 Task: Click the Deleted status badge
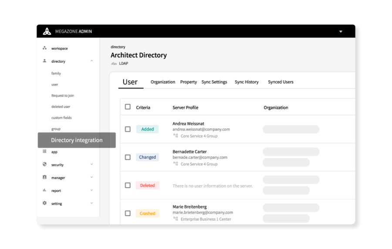147,185
